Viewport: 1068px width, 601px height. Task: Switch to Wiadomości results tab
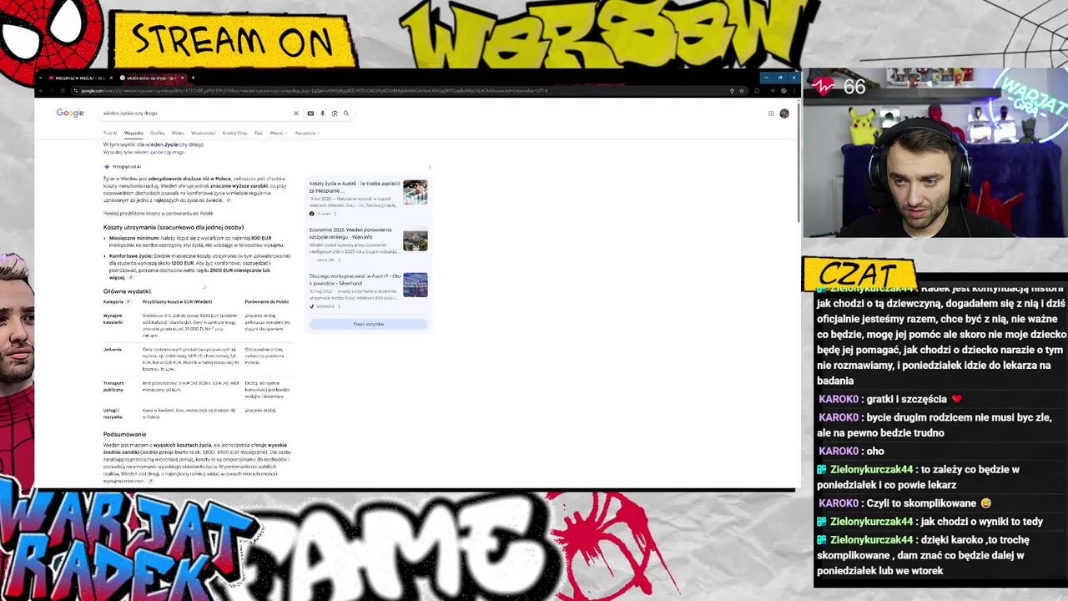tap(203, 133)
